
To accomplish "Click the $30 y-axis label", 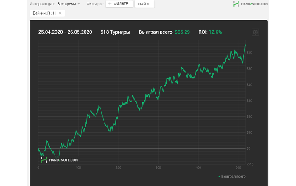I will (249, 100).
